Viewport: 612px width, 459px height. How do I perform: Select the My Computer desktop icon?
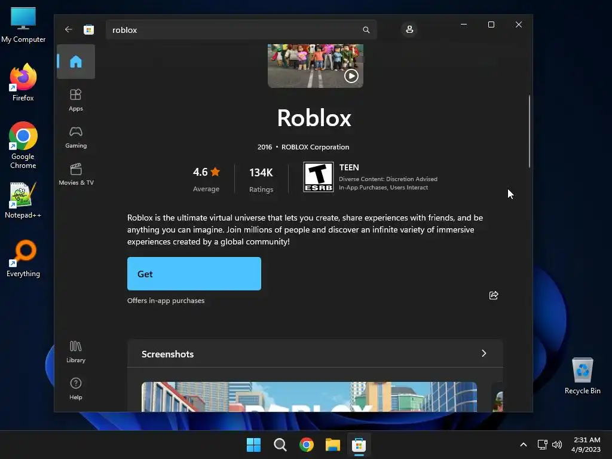[x=23, y=25]
